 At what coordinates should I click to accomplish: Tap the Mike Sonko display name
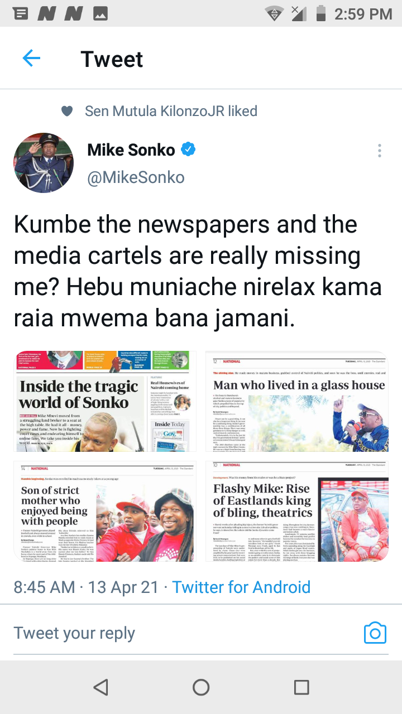point(131,149)
